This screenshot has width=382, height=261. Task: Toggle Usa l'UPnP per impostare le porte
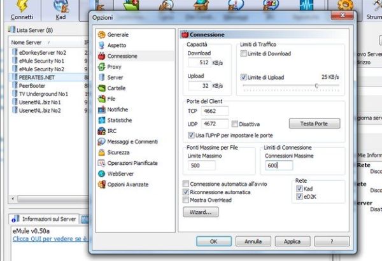[x=191, y=135]
